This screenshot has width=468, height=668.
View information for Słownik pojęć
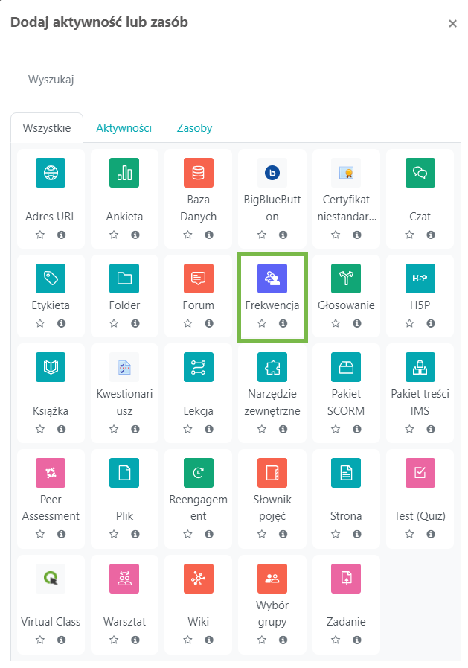pos(283,534)
